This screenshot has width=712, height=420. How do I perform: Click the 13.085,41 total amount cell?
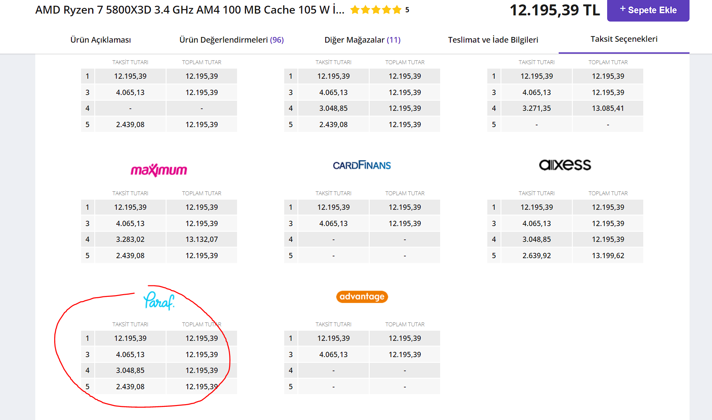tap(608, 108)
